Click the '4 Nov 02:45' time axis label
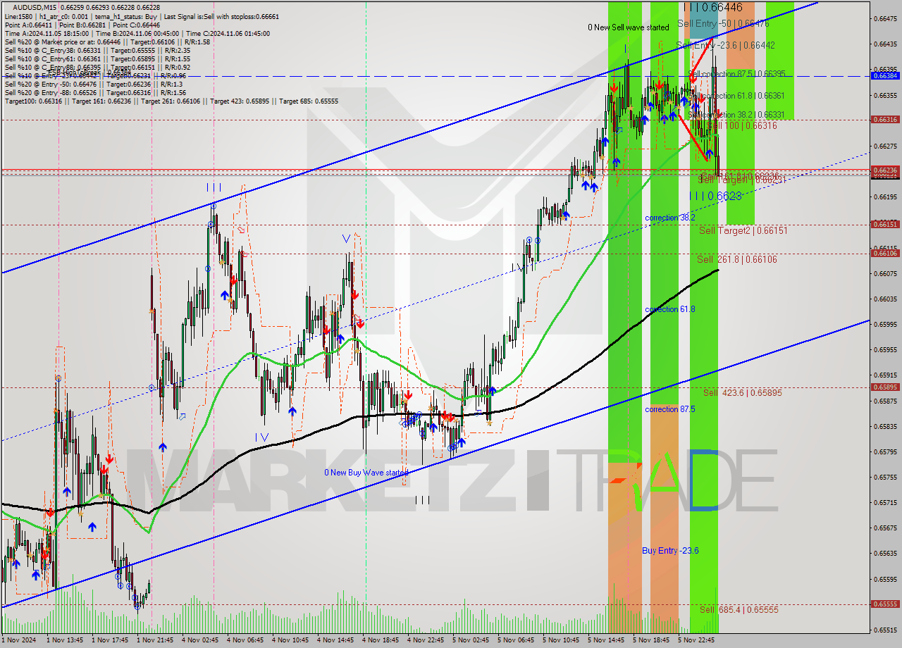This screenshot has height=648, width=902. [200, 640]
